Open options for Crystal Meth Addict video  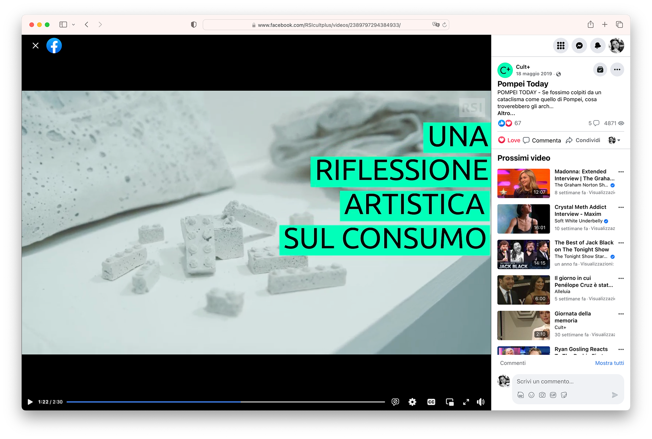point(621,207)
